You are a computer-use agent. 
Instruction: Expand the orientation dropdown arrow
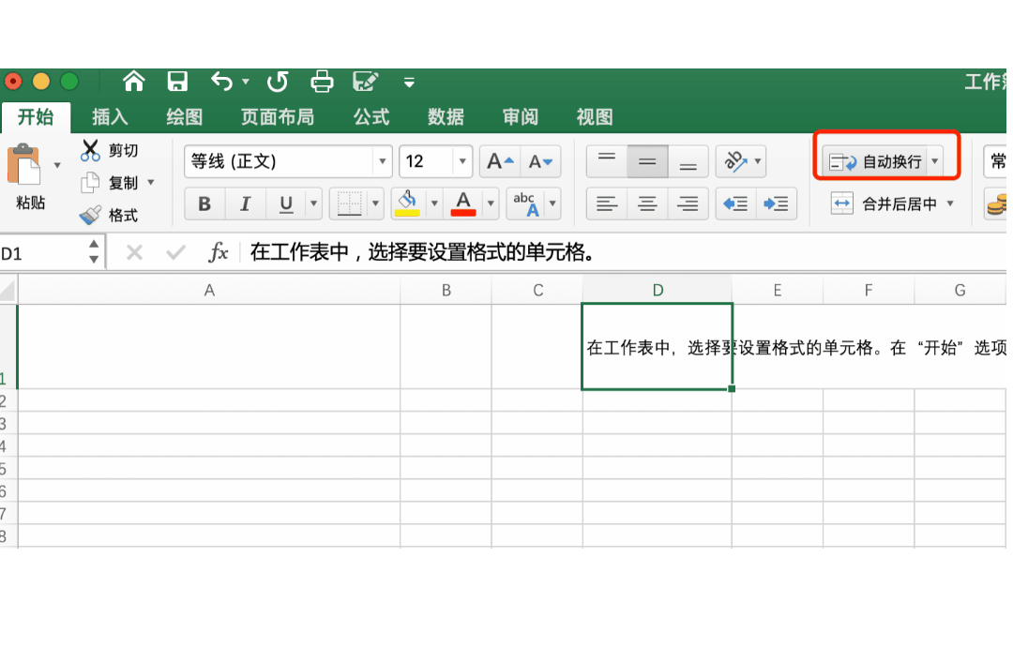pos(758,161)
